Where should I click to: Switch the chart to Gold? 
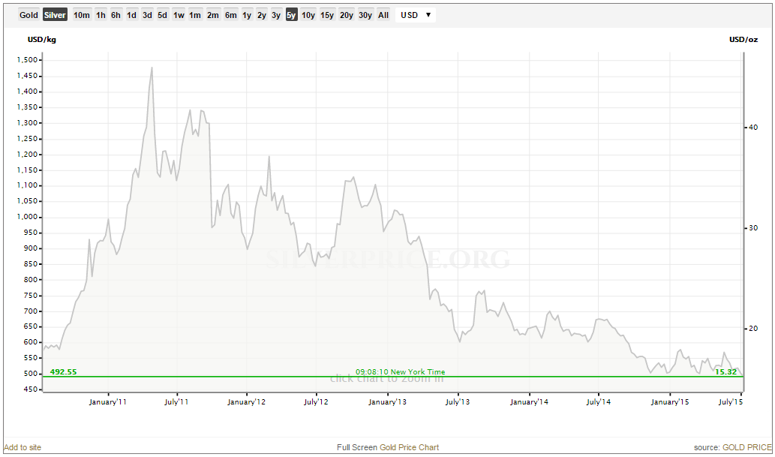(29, 15)
